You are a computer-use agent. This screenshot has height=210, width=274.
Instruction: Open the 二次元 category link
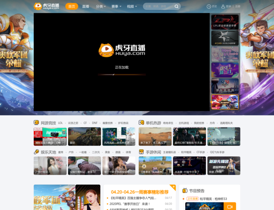96,152
